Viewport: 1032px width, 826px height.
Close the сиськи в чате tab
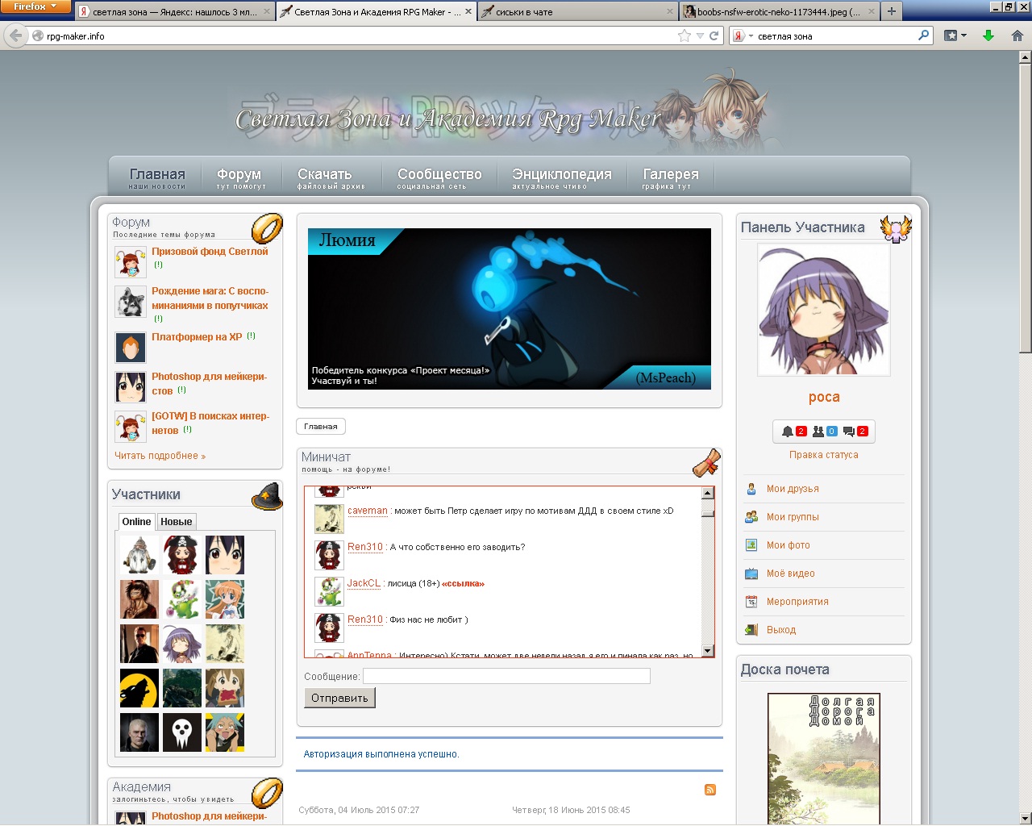[x=670, y=11]
